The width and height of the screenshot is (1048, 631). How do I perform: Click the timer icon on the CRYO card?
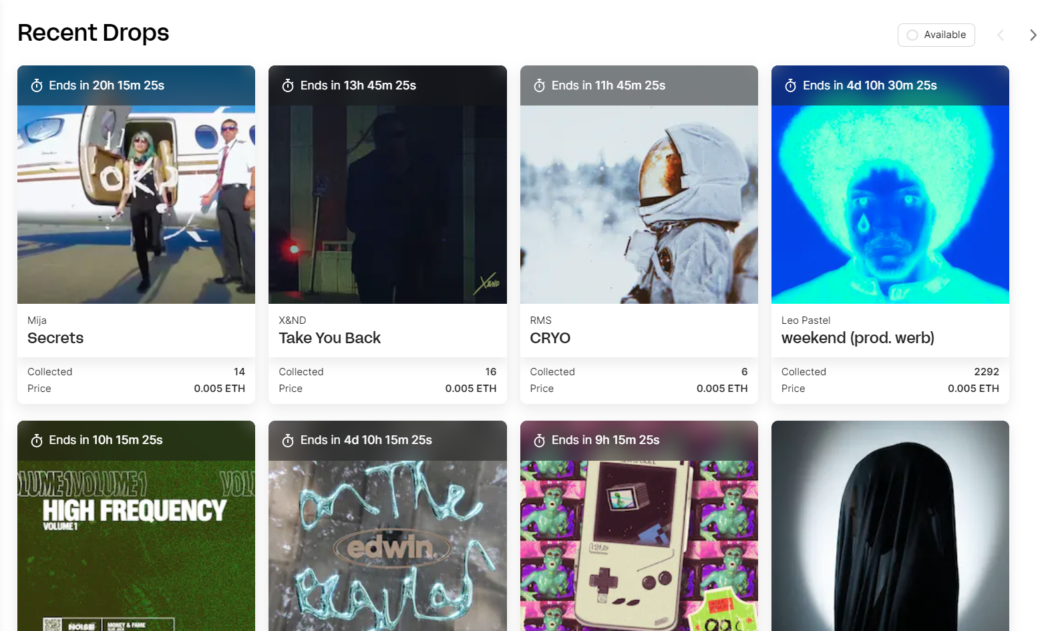pos(540,85)
